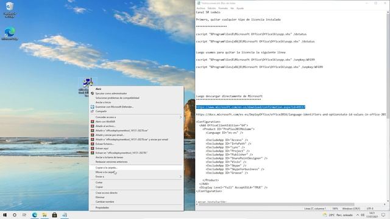390x219 pixels.
Task: Click WinRAR icon beside Extraer aquí
Action: click(92, 148)
